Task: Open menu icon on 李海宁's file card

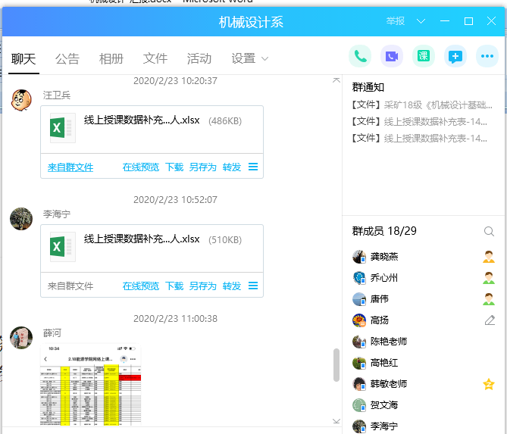Action: point(253,286)
